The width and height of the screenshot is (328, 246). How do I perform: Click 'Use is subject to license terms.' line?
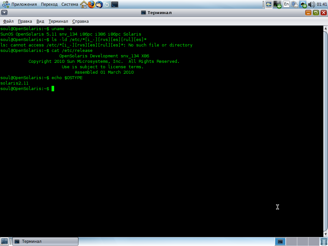[102, 67]
